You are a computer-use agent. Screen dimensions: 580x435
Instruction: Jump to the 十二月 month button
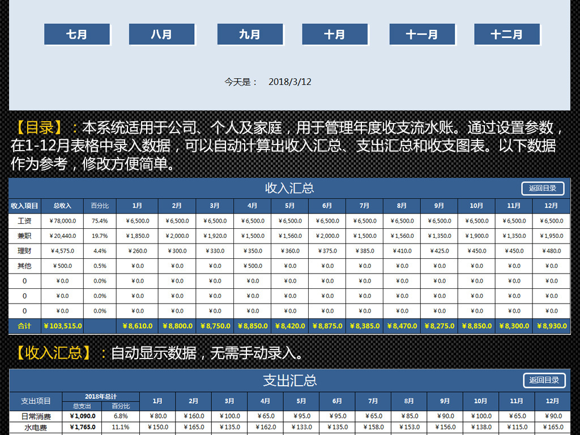coord(506,35)
